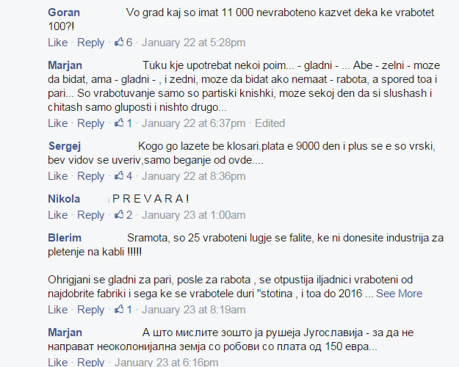Click thumbs-up count icon on Sergej's comment

[120, 176]
